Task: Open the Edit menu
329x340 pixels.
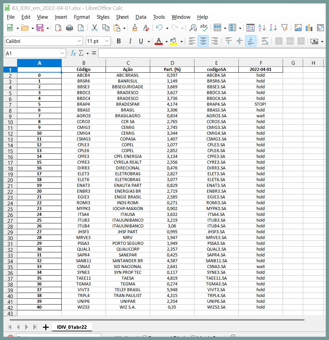Action: click(26, 17)
